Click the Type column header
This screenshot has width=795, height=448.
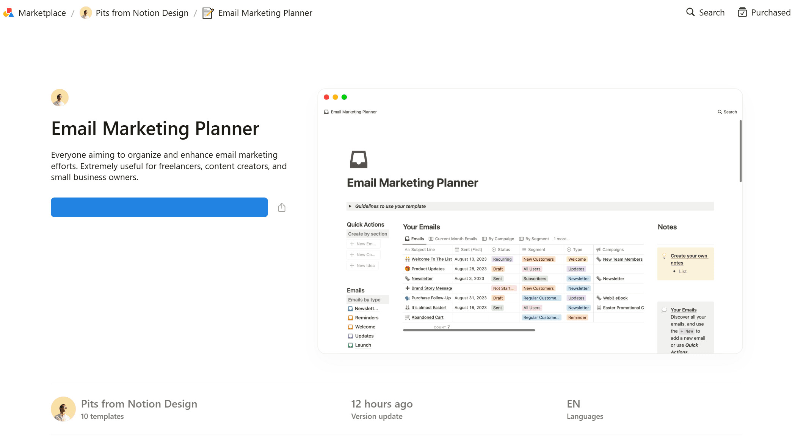[x=579, y=250]
